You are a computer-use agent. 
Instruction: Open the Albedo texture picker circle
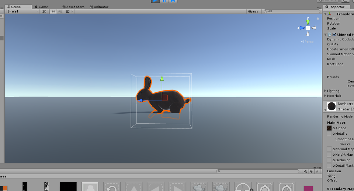[334, 128]
